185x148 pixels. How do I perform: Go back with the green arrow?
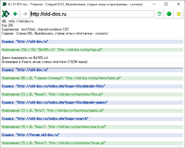pyautogui.click(x=15, y=14)
